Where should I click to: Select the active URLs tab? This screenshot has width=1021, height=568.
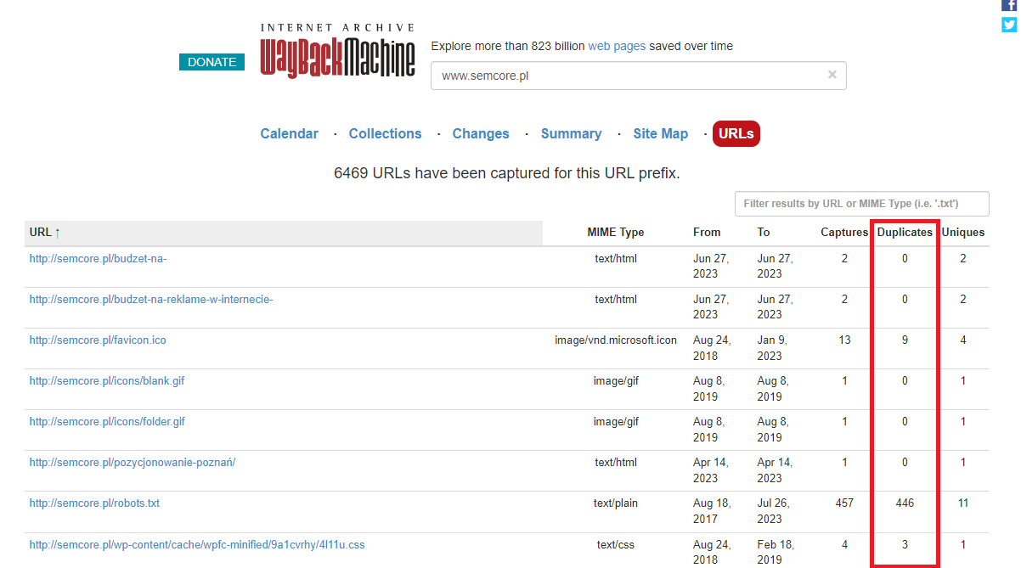(736, 133)
